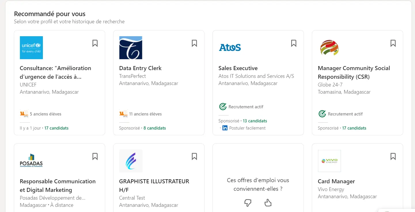415x212 pixels.
Task: Open the UNICEF company logo
Action: click(31, 48)
